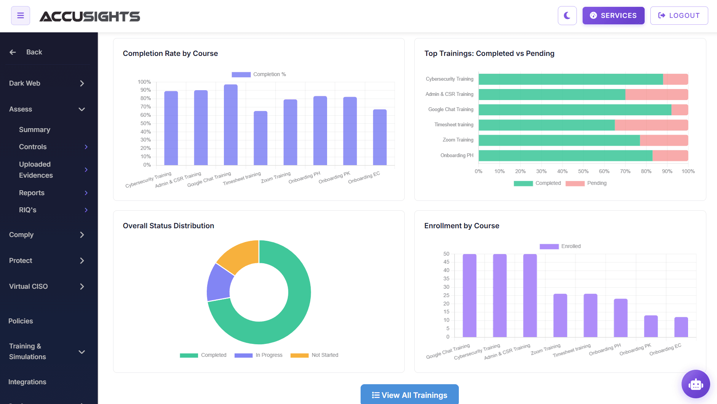Toggle Not Started legend swatch
717x404 pixels.
click(300, 355)
